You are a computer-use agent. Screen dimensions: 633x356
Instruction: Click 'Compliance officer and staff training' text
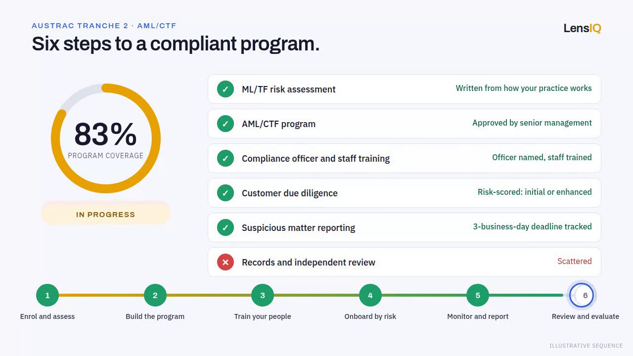coord(316,159)
